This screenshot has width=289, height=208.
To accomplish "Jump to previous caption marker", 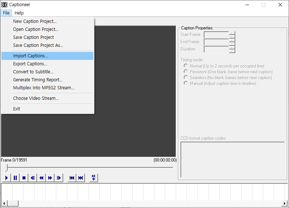I will pyautogui.click(x=72, y=178).
